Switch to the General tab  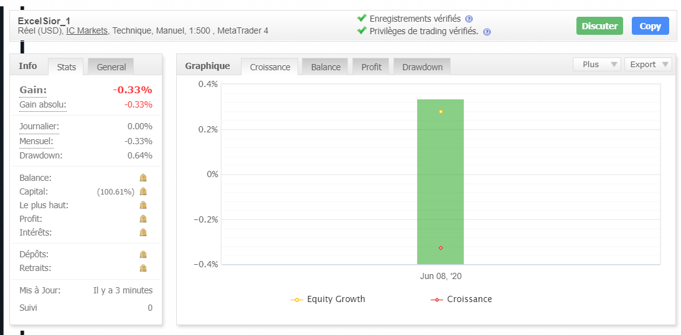point(111,67)
